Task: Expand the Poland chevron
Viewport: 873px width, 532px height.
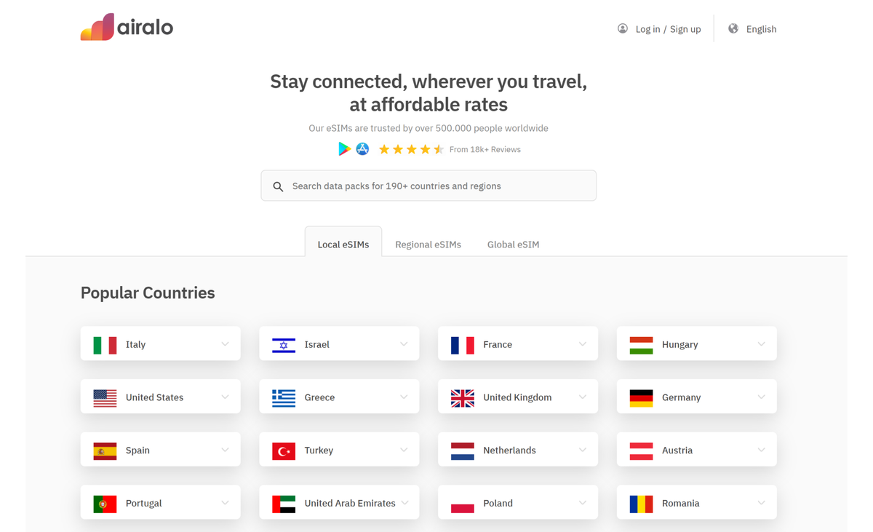Action: (x=583, y=503)
